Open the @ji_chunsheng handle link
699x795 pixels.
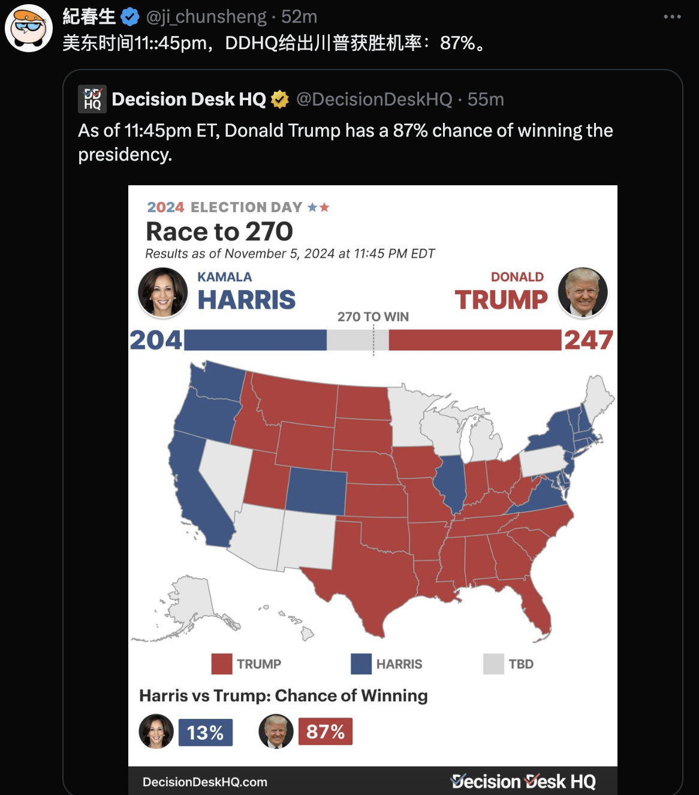click(206, 17)
